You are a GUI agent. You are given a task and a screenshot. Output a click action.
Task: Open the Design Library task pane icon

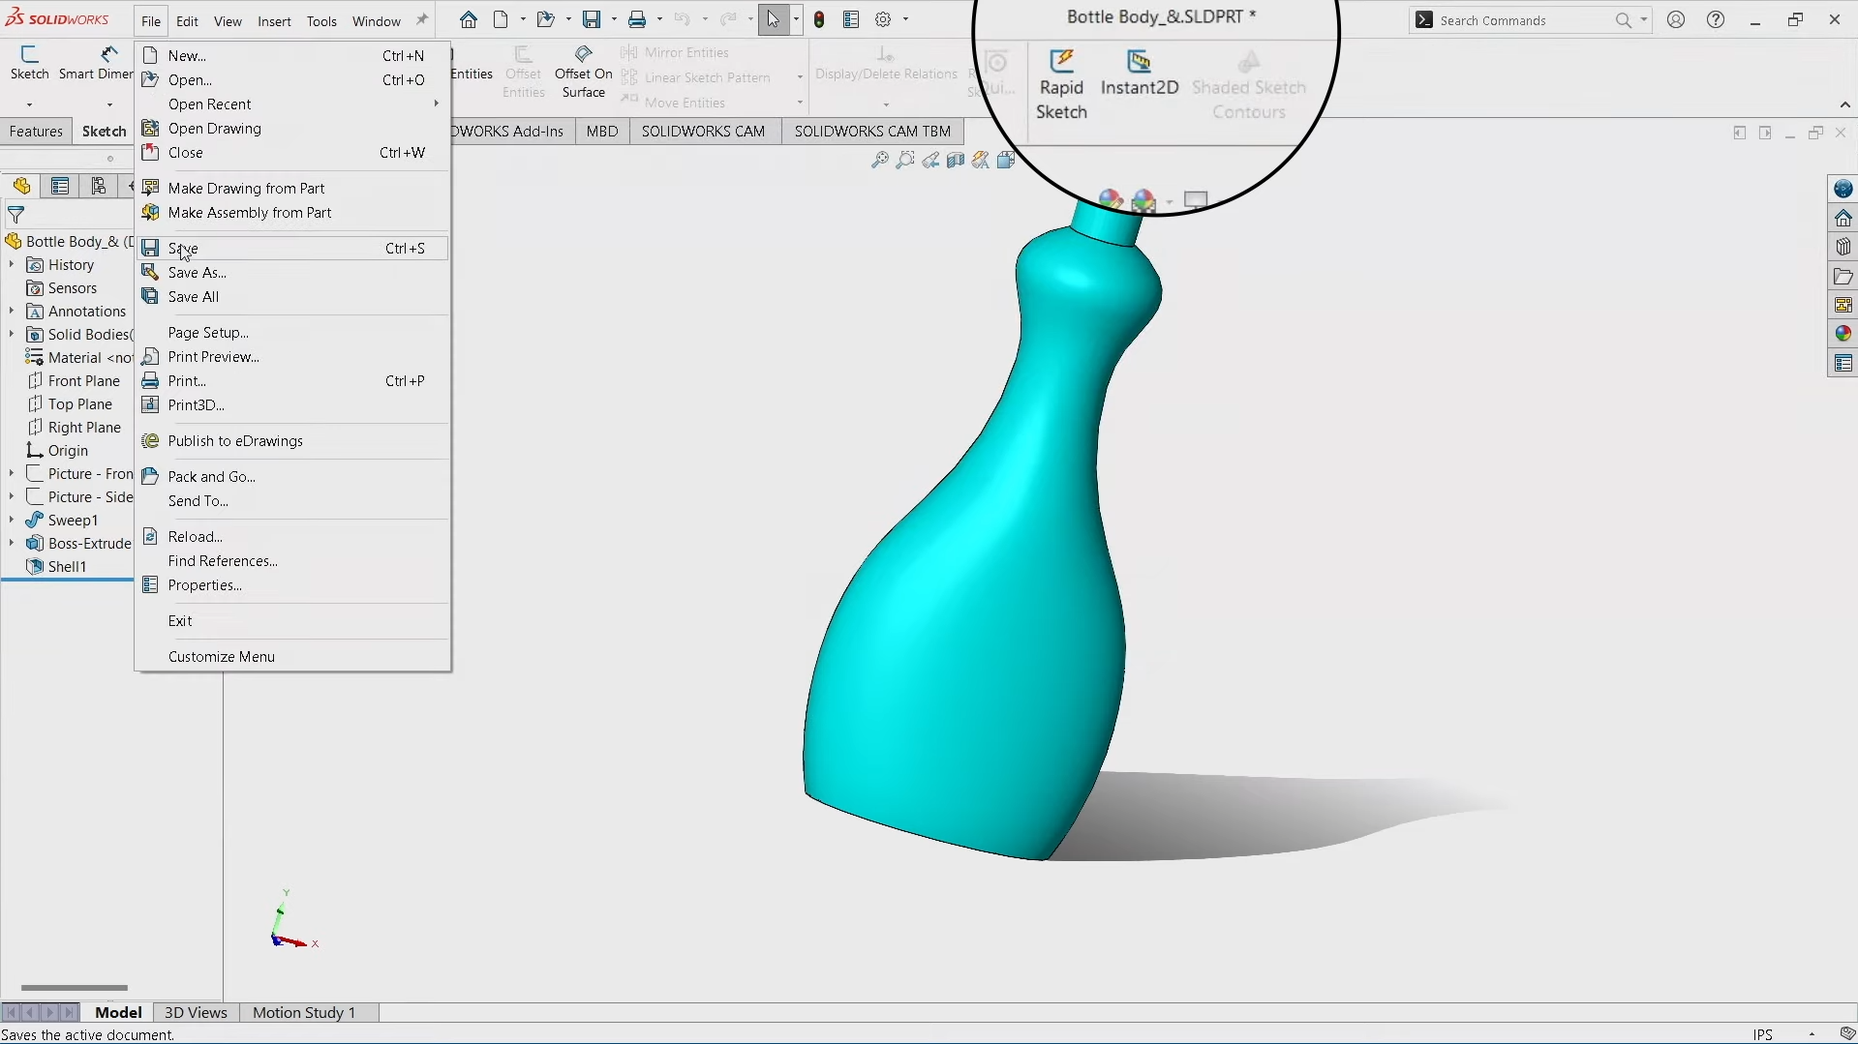[x=1843, y=247]
